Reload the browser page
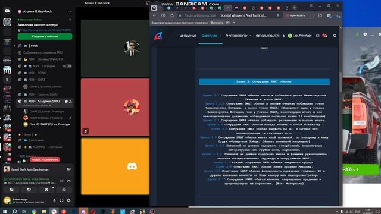Screen dimensions: 381x214 (x=172, y=15)
